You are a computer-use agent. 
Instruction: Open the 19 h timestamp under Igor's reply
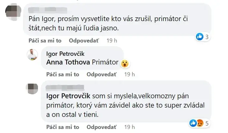(129, 74)
